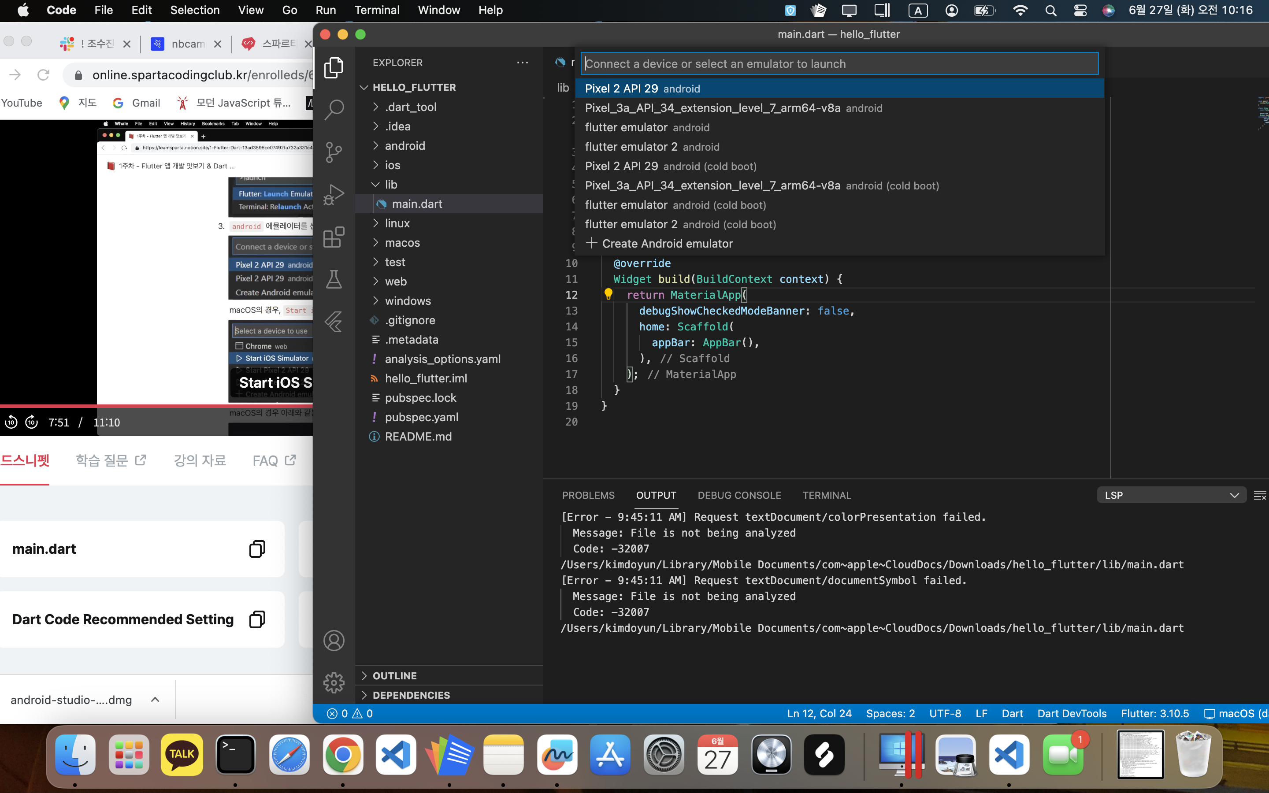Screen dimensions: 1269x793
Task: Copy the Dart Code Recommended Setting snippet
Action: coord(257,619)
